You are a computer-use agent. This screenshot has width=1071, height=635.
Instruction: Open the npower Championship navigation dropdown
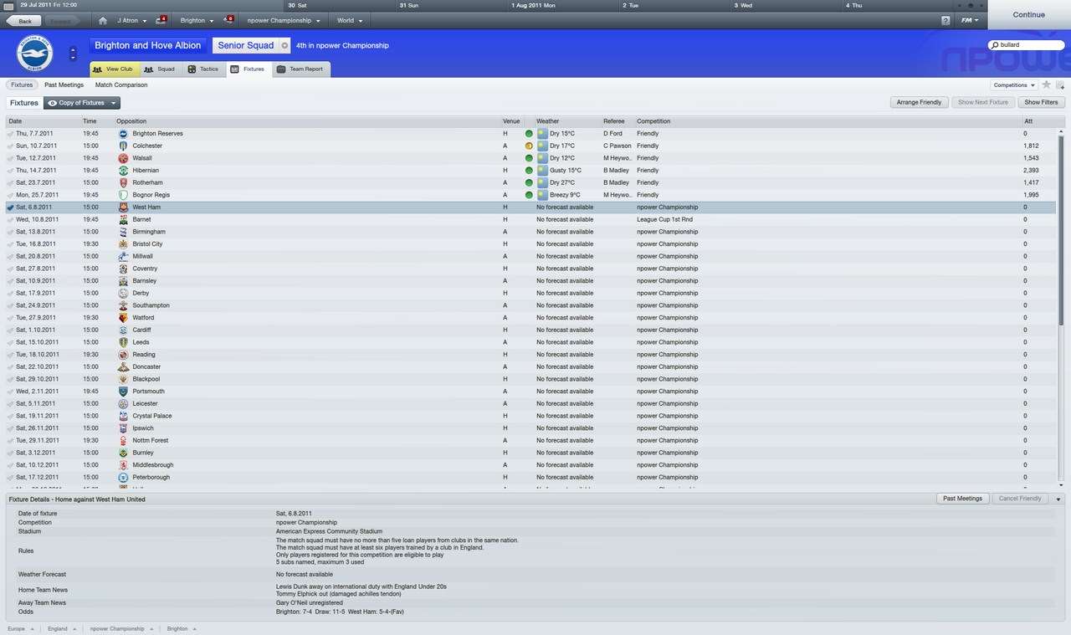tap(285, 20)
